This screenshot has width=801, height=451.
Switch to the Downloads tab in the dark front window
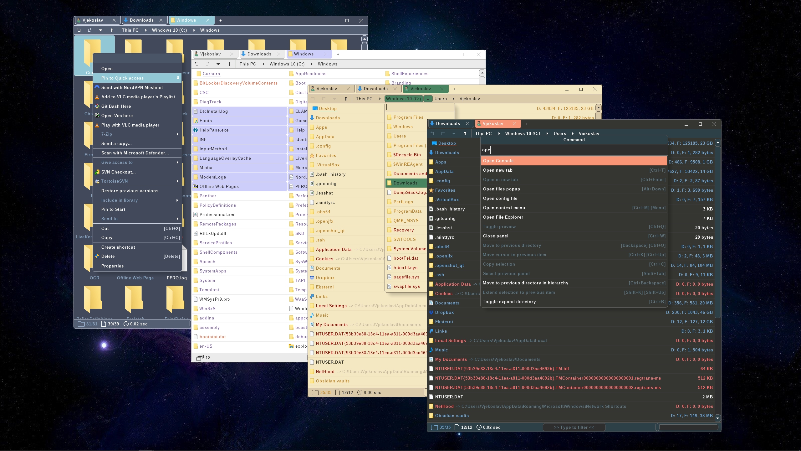click(x=448, y=124)
